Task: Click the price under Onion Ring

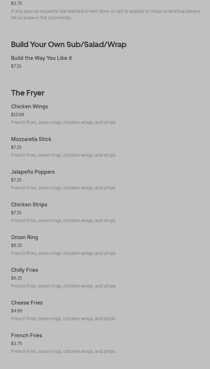Action: pyautogui.click(x=17, y=246)
